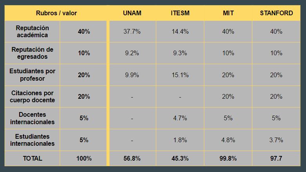
Task: Click the Rubros / valor header cell
Action: tap(56, 13)
